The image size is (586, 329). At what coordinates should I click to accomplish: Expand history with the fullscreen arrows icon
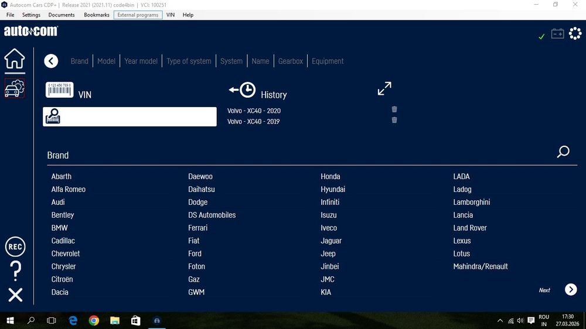[x=384, y=88]
